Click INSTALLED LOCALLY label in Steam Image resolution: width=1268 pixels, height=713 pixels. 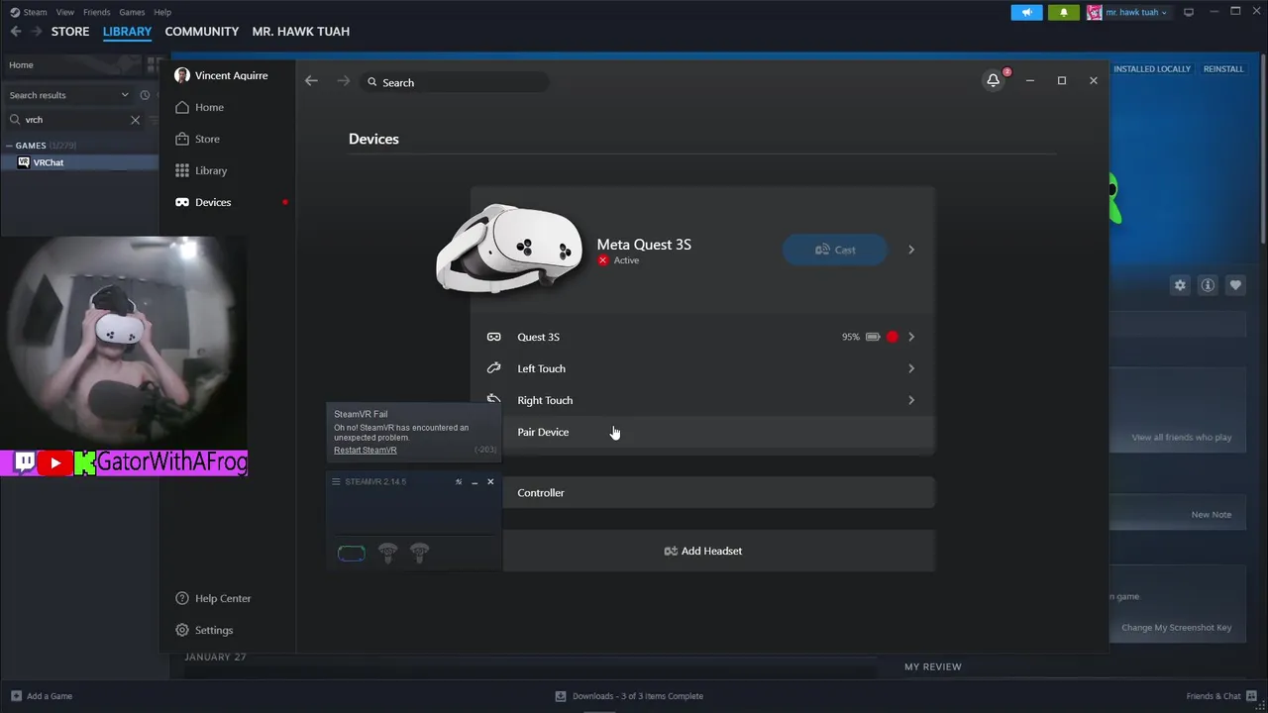tap(1152, 69)
